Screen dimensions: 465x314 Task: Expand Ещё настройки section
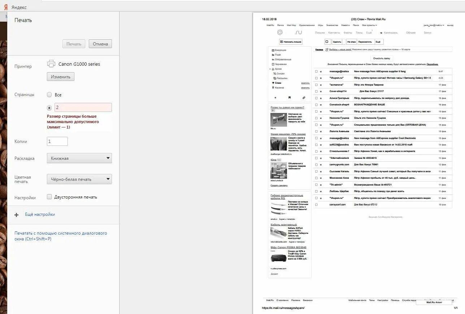point(40,214)
